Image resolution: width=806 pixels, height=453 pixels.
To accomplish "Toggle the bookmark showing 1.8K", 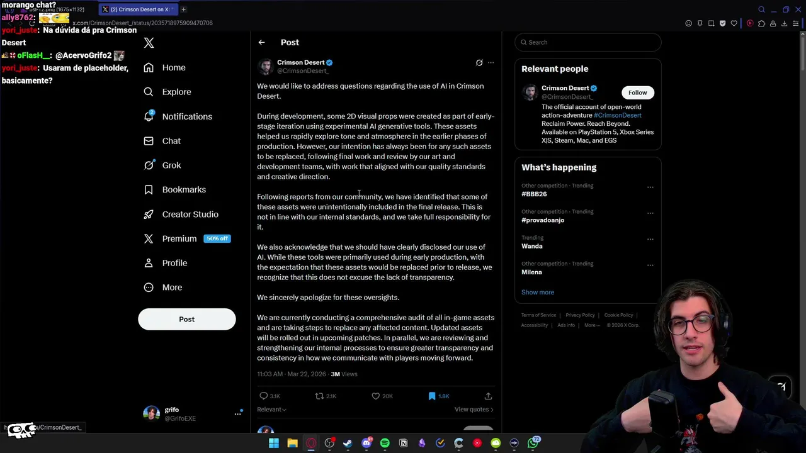I will [x=438, y=396].
